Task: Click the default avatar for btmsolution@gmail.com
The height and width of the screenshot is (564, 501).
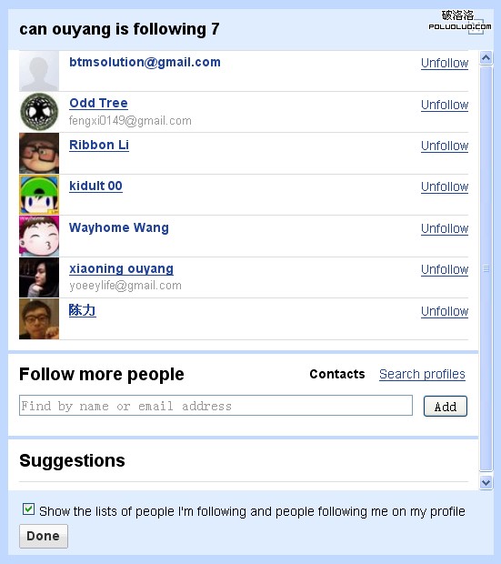Action: coord(39,71)
